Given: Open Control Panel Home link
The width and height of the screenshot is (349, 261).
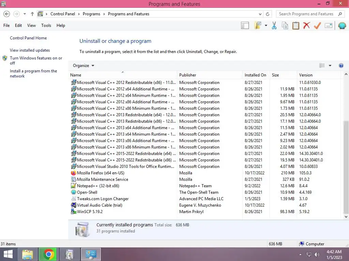Looking at the screenshot, I should (28, 38).
